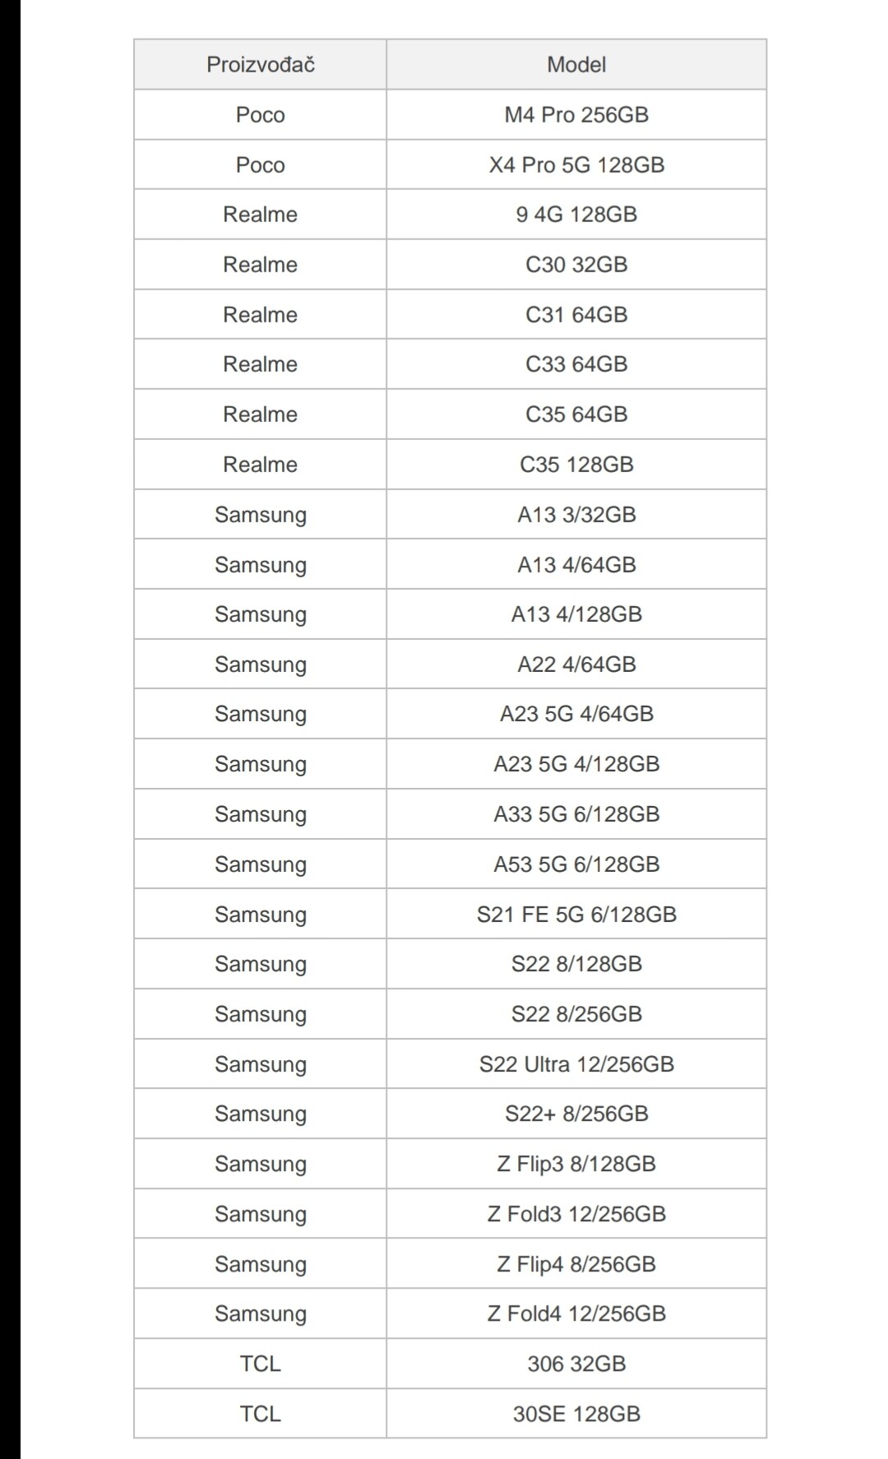Select the X4 Pro 5G 128GB cell
Screen dimensions: 888x1459
576,164
